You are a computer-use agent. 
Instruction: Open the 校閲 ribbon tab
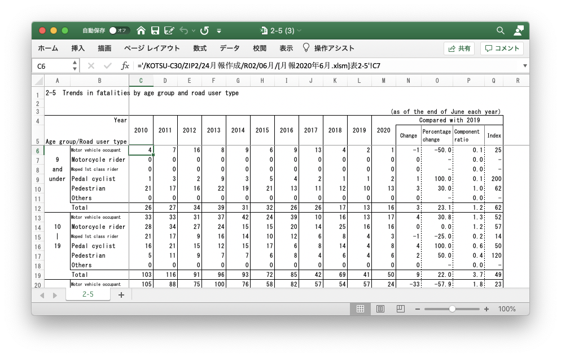(x=260, y=49)
